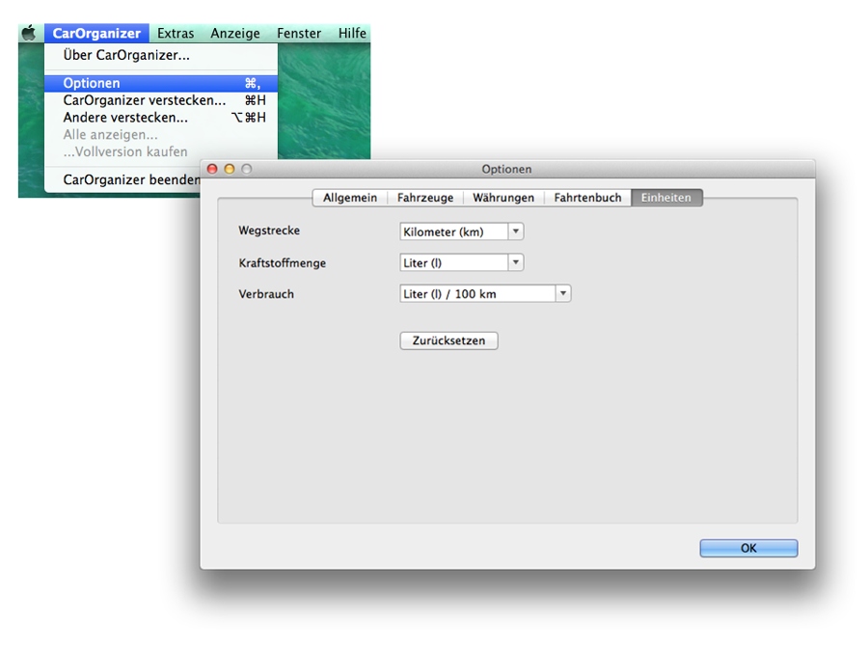
Task: Open the Währungen tab
Action: pyautogui.click(x=503, y=198)
